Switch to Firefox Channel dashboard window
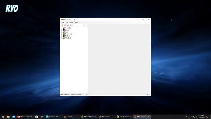Image resolution: width=211 pixels, height=119 pixels. click(x=25, y=117)
